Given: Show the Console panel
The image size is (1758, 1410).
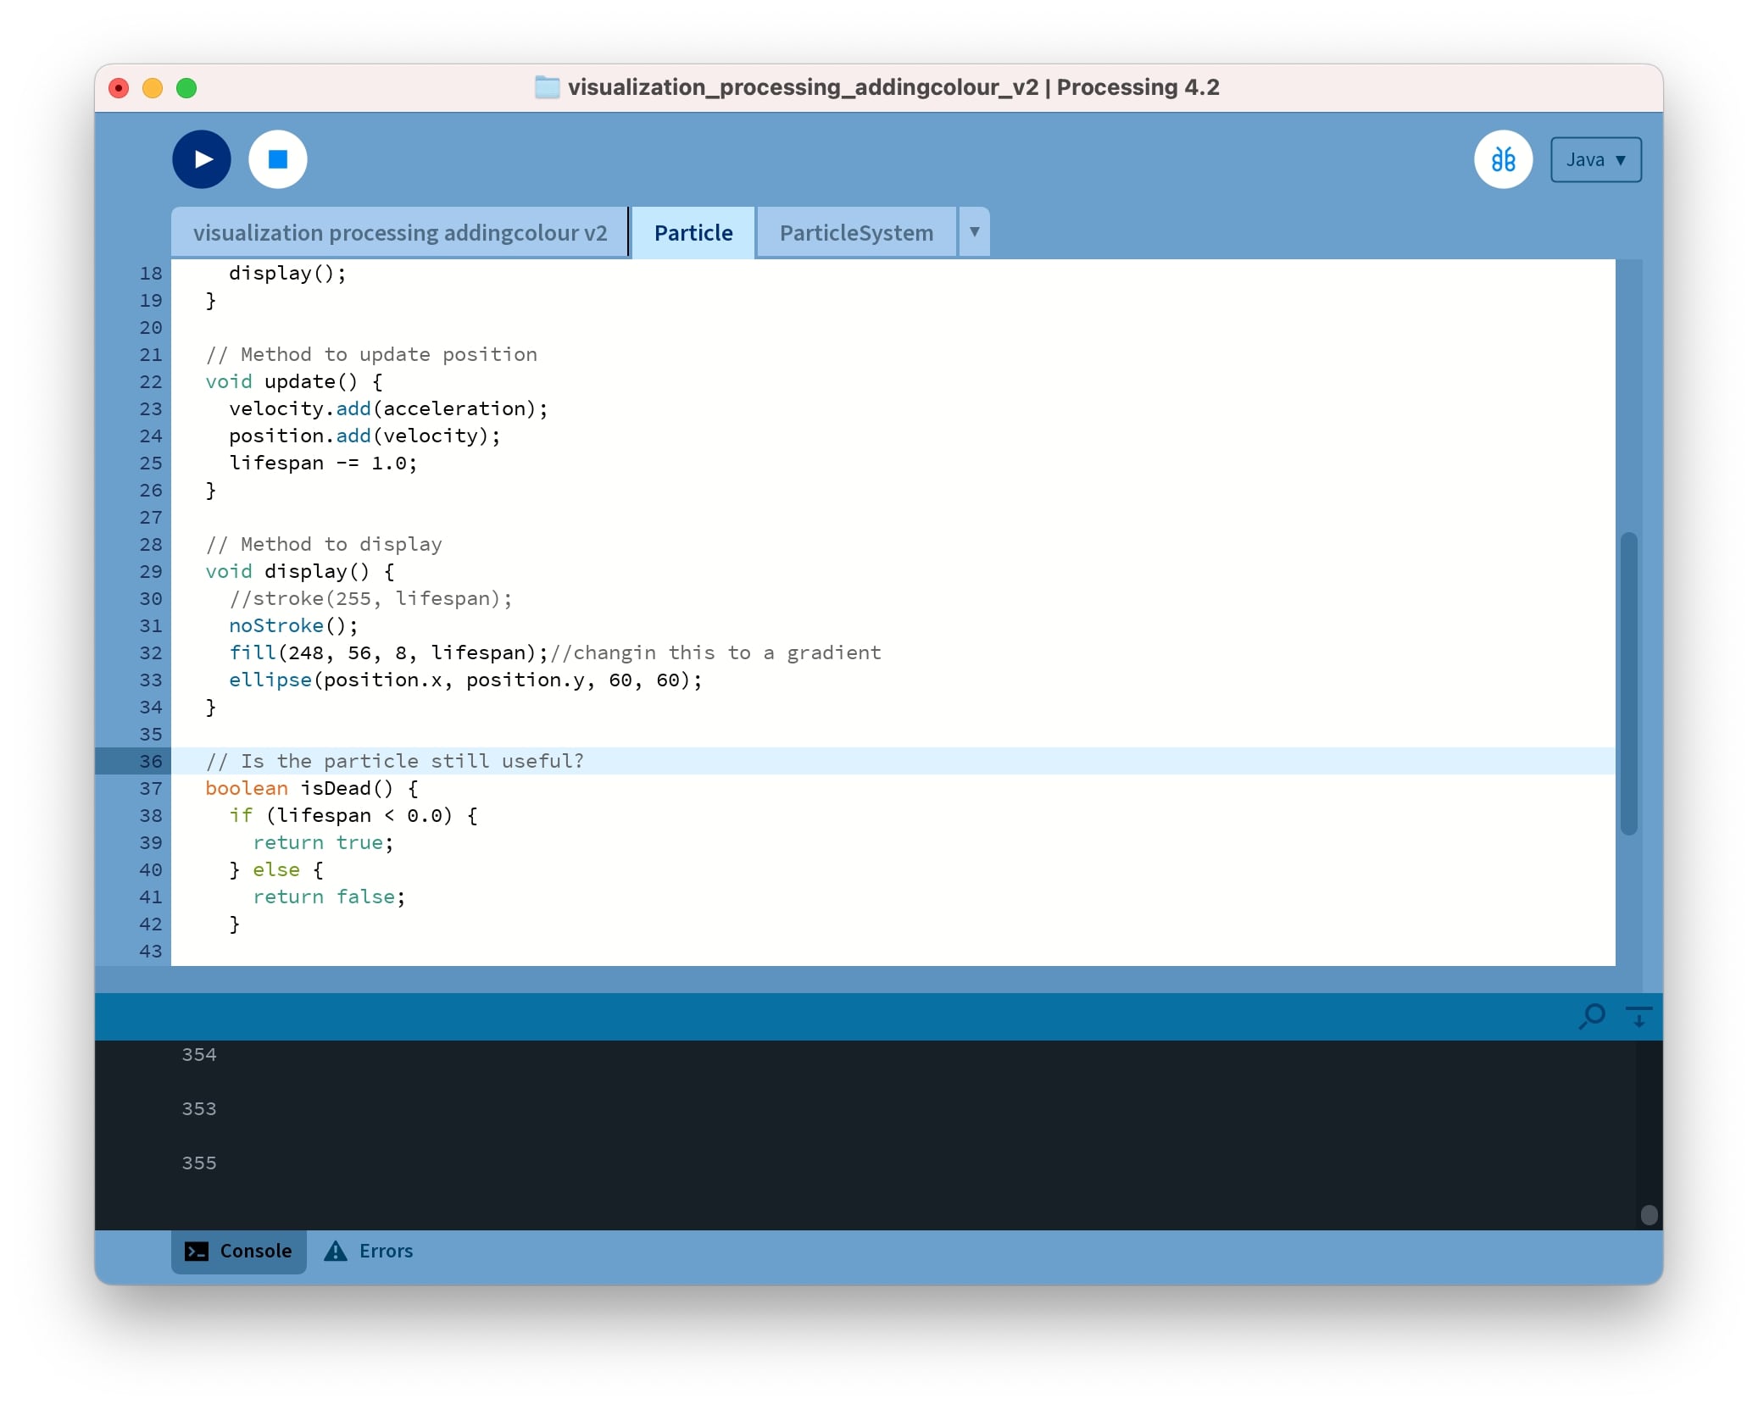Looking at the screenshot, I should (x=239, y=1251).
